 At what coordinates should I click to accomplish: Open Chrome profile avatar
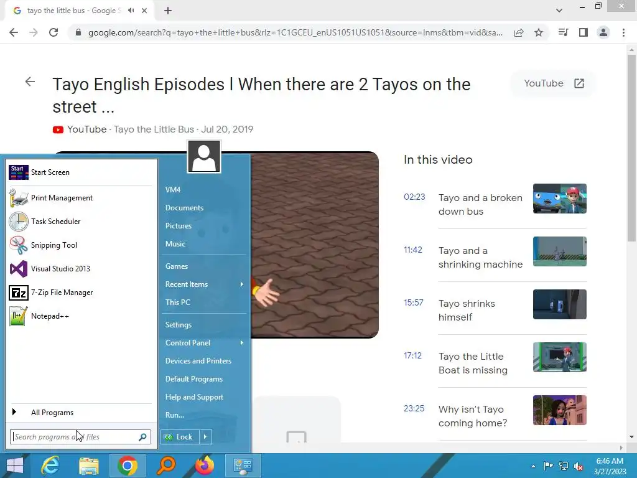click(x=603, y=32)
